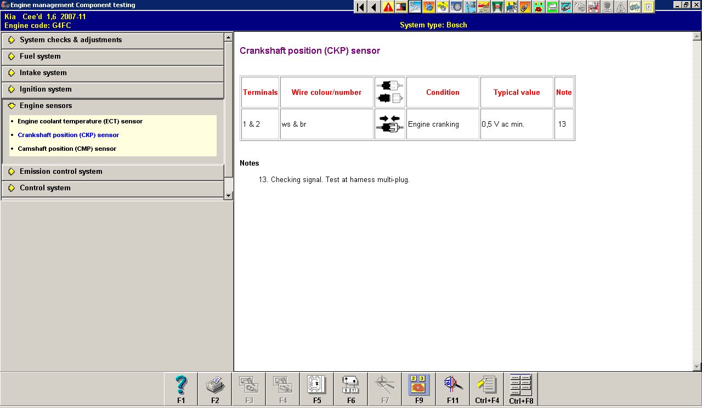The width and height of the screenshot is (702, 408).
Task: Go to first page with skip-back arrow
Action: pos(360,7)
